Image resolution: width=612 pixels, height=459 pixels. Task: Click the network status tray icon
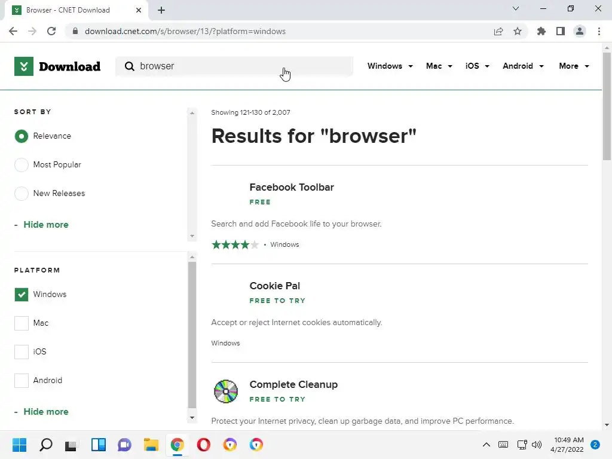522,445
